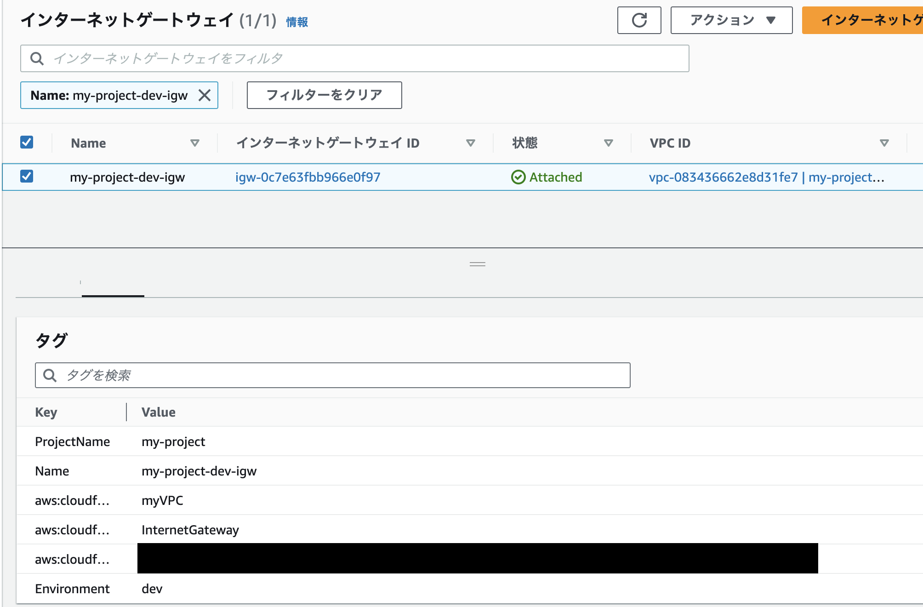
Task: Open the アクション dropdown menu
Action: 731,20
